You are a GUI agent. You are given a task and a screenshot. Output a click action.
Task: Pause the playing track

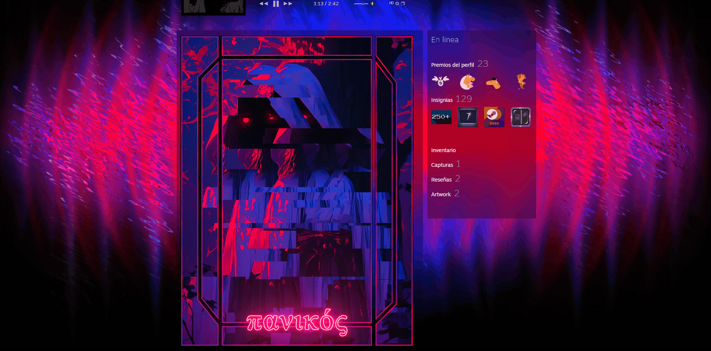pos(276,3)
